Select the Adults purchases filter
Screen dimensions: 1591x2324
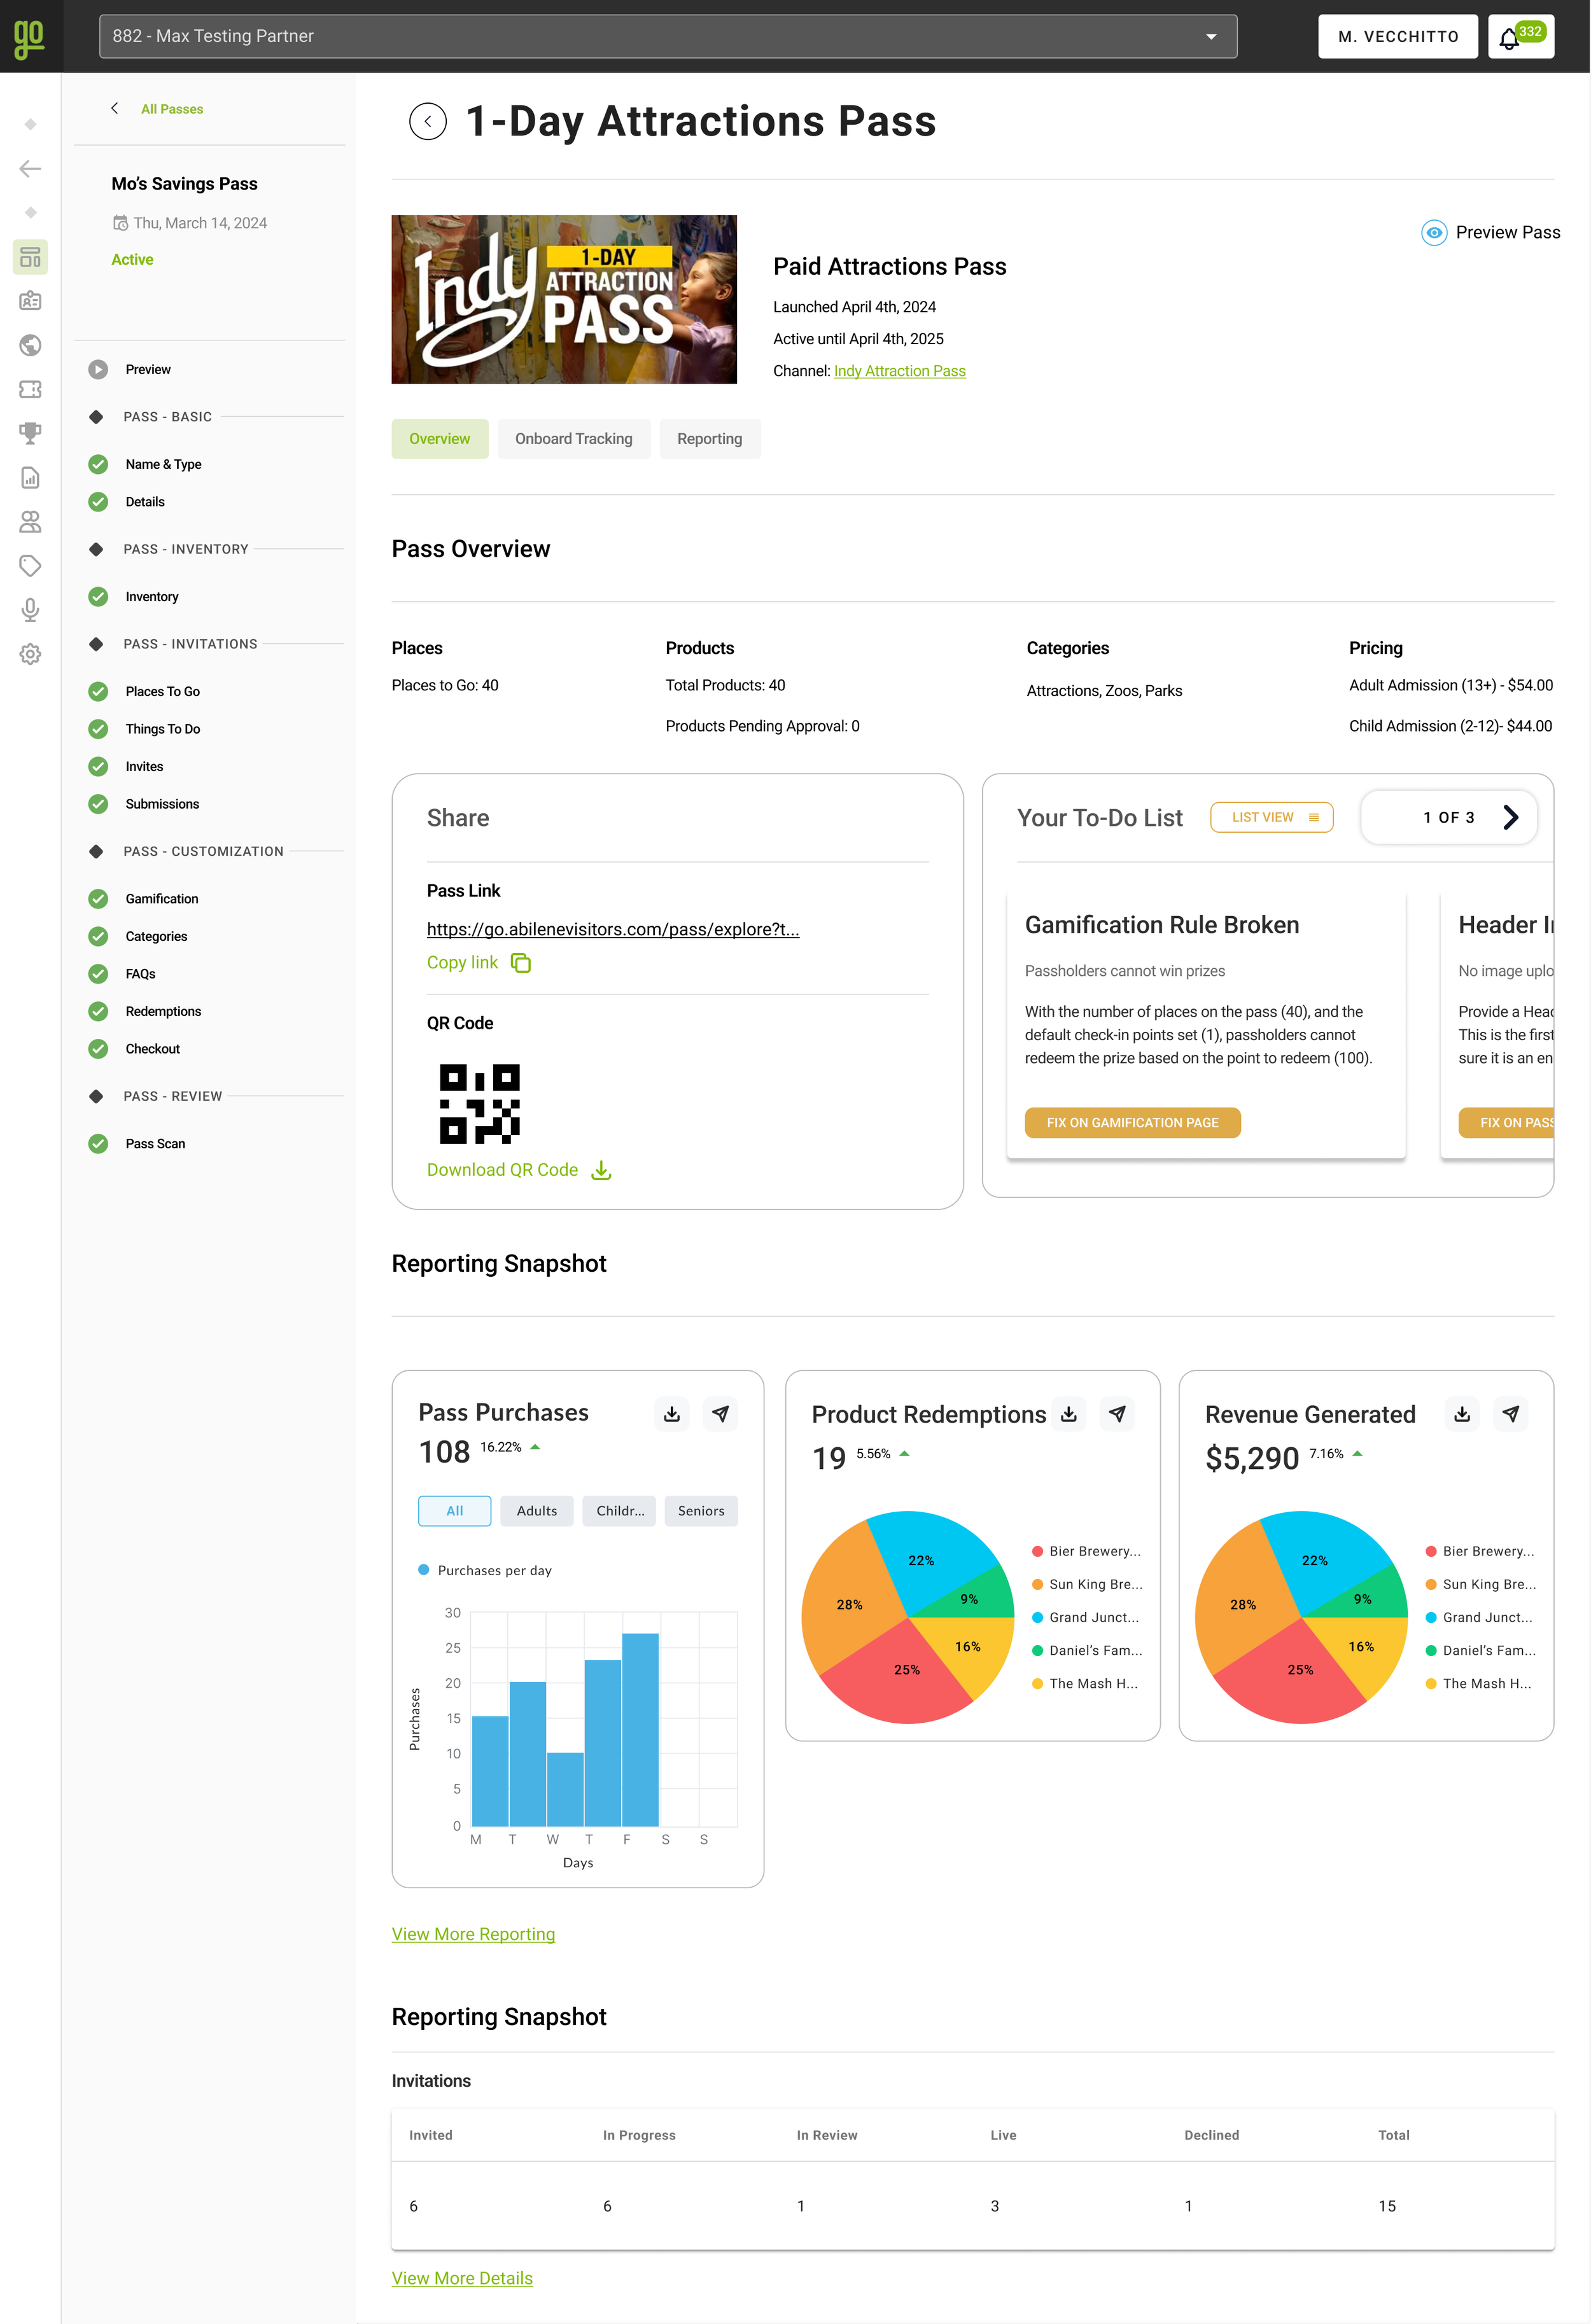[536, 1510]
